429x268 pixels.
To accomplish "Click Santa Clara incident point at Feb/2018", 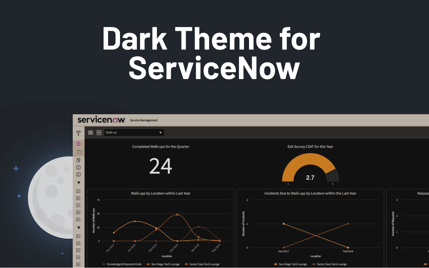I will pos(348,224).
